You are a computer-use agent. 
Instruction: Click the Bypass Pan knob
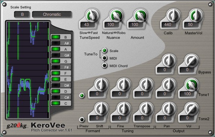coord(169,61)
